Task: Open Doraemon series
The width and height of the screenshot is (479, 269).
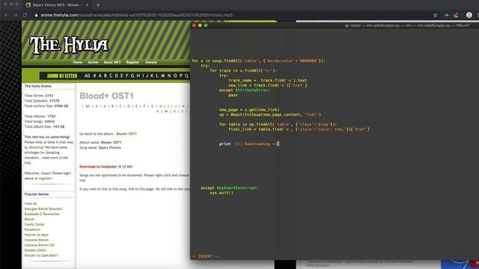Action: coord(32,229)
